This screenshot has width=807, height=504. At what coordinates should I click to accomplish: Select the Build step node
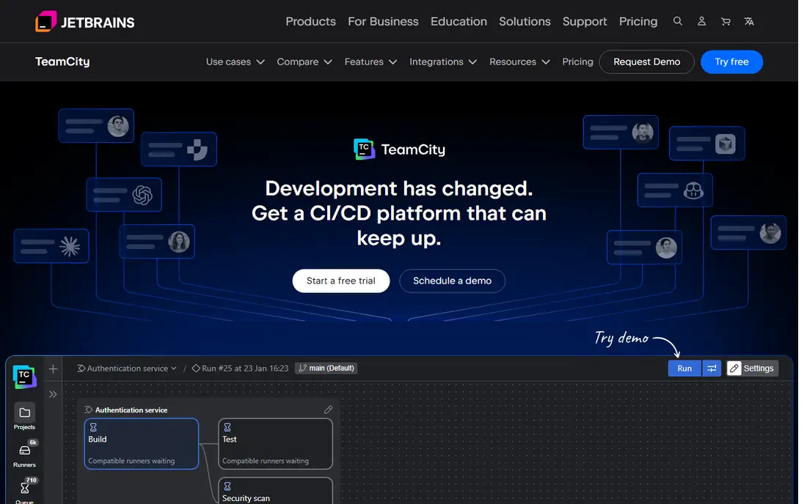[x=142, y=443]
